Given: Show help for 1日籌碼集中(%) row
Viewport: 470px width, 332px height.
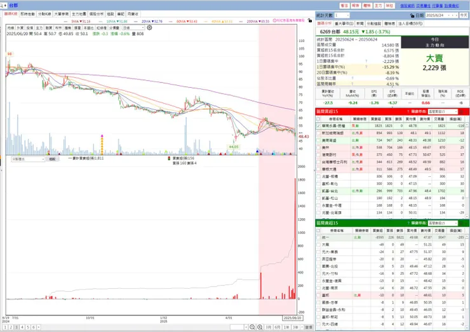Looking at the screenshot, I should point(366,67).
